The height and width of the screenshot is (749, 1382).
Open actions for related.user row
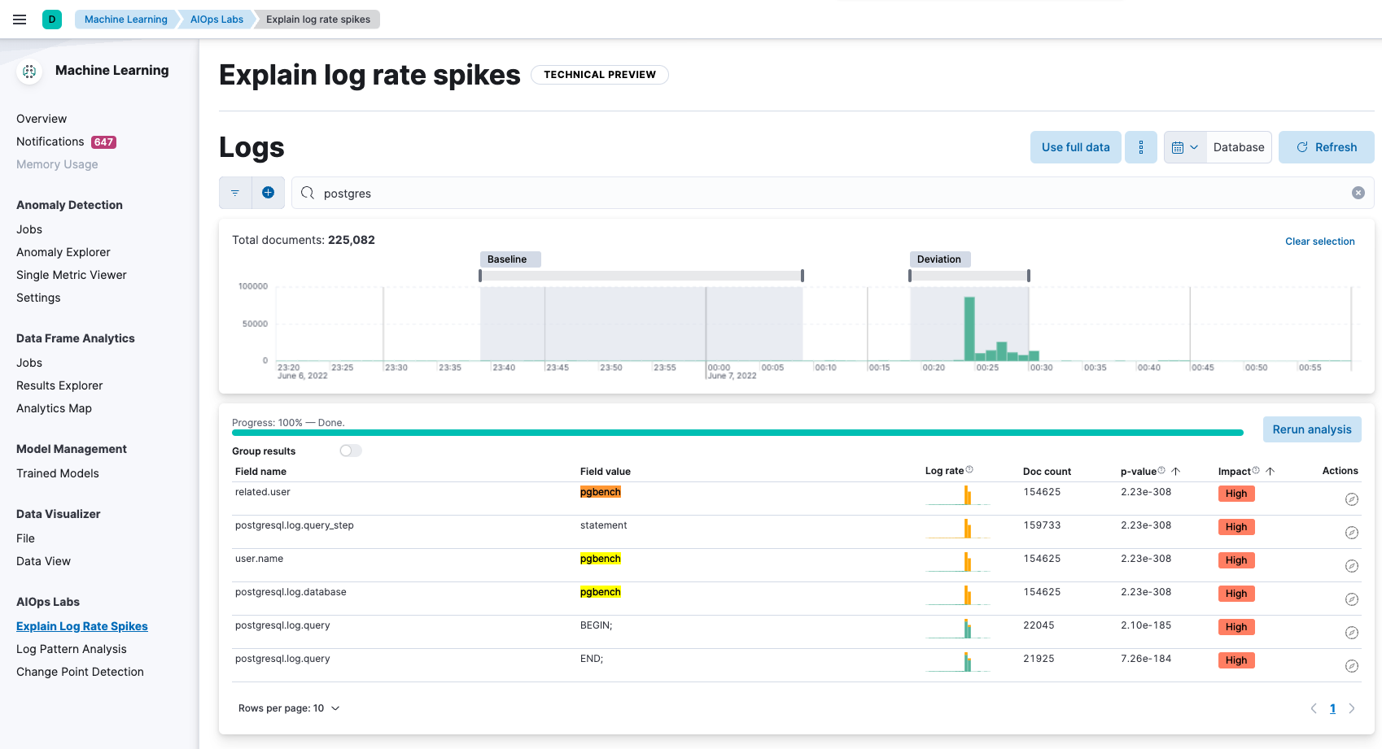click(x=1351, y=499)
